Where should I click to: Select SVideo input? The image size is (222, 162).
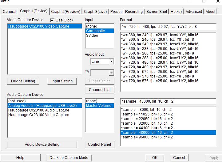tap(100, 36)
